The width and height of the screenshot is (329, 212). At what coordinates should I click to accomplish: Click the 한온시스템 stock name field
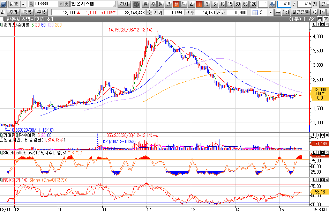click(93, 4)
